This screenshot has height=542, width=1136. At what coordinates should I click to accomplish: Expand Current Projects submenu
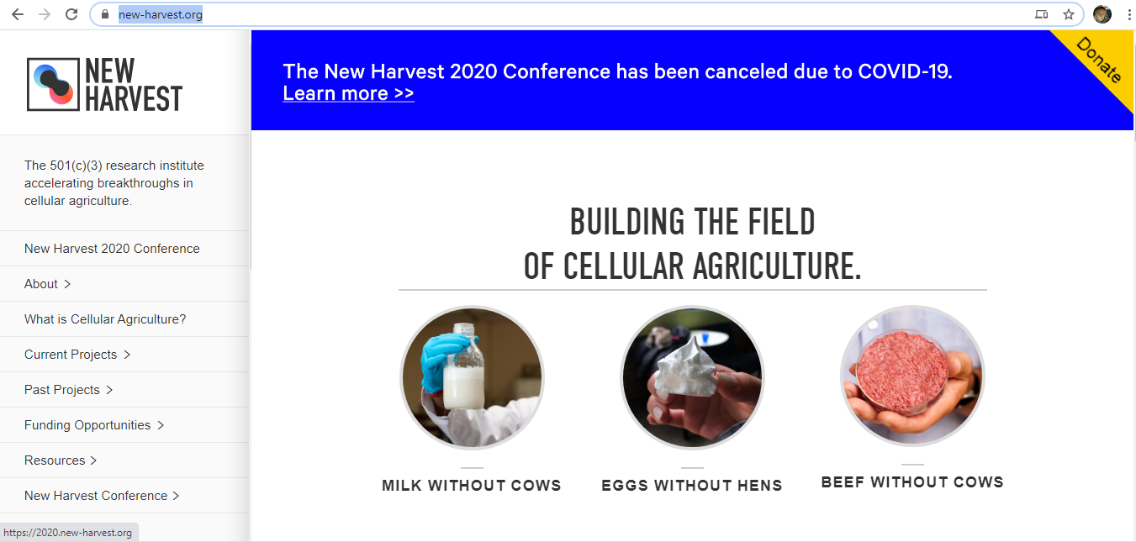click(x=77, y=355)
